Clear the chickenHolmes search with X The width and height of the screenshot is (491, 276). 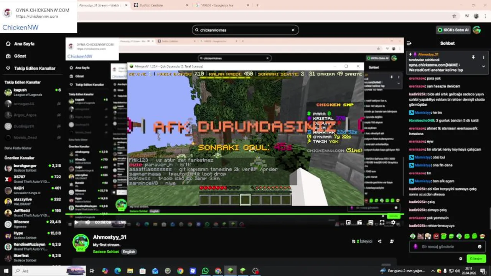click(293, 30)
